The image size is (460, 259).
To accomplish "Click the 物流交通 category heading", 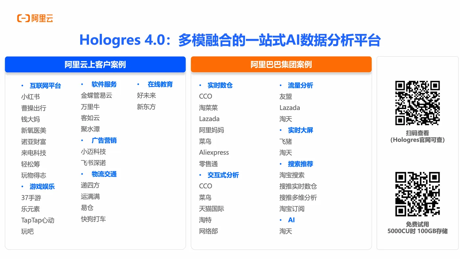I will coord(104,174).
